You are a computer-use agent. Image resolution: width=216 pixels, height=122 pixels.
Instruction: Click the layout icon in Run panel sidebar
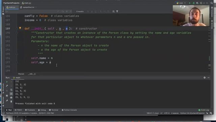click(x=7, y=96)
